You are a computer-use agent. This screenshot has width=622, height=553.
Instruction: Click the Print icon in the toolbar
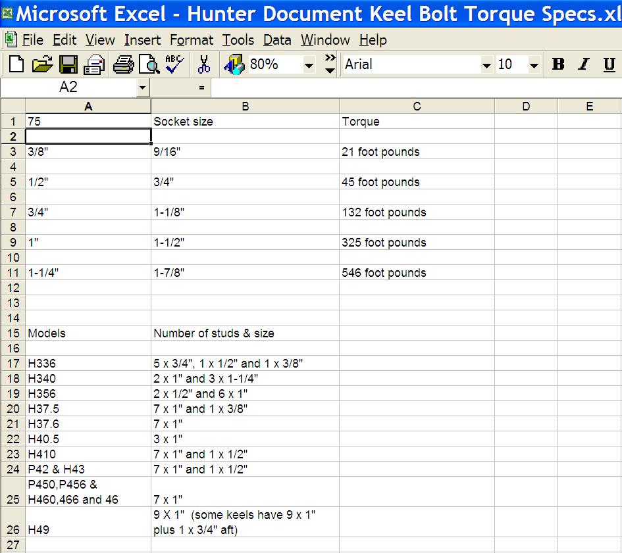click(x=123, y=64)
